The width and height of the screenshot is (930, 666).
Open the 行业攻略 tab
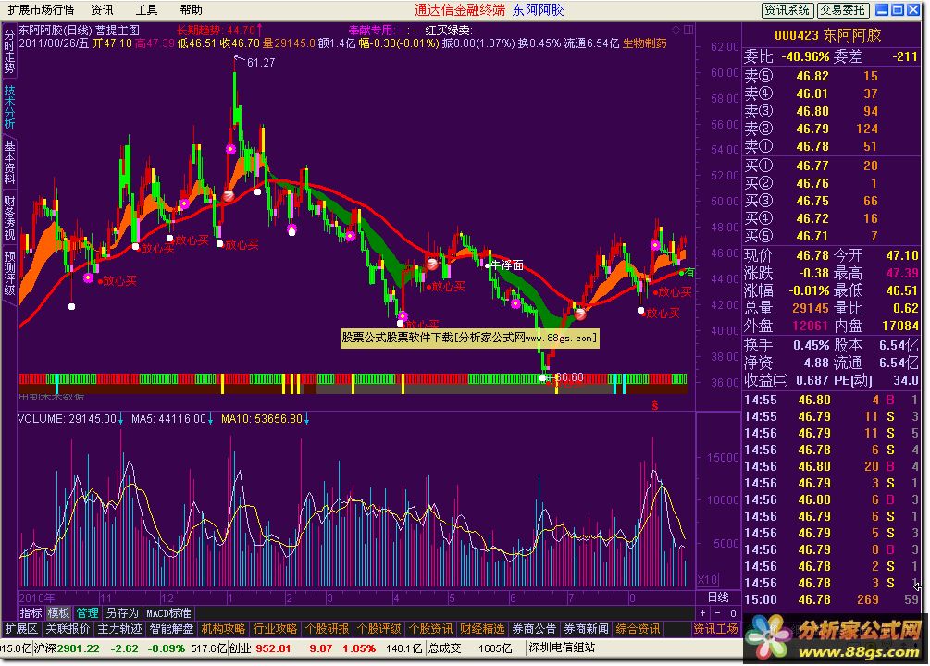click(x=275, y=629)
